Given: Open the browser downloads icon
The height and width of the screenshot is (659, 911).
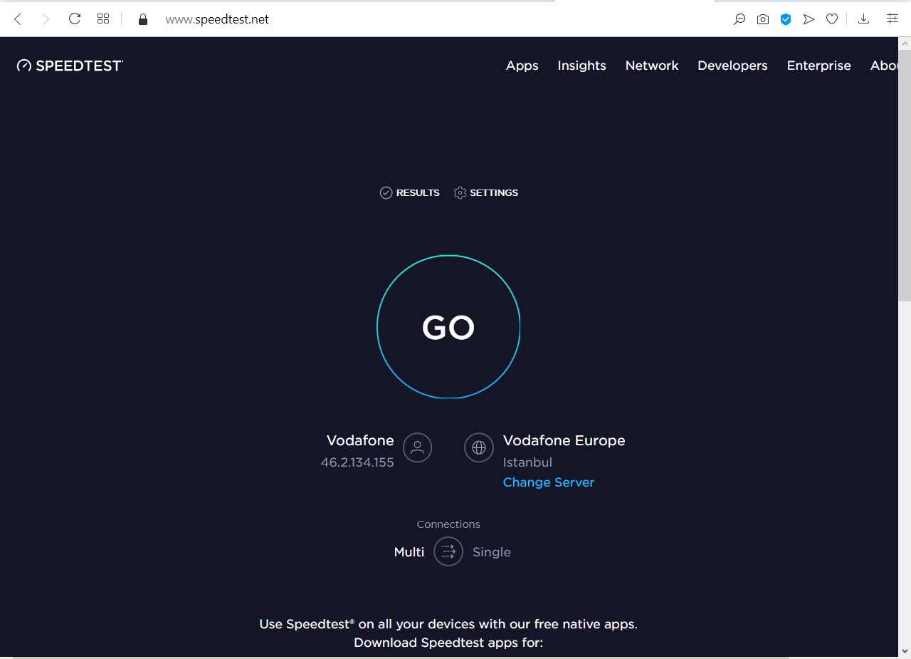Looking at the screenshot, I should point(863,19).
